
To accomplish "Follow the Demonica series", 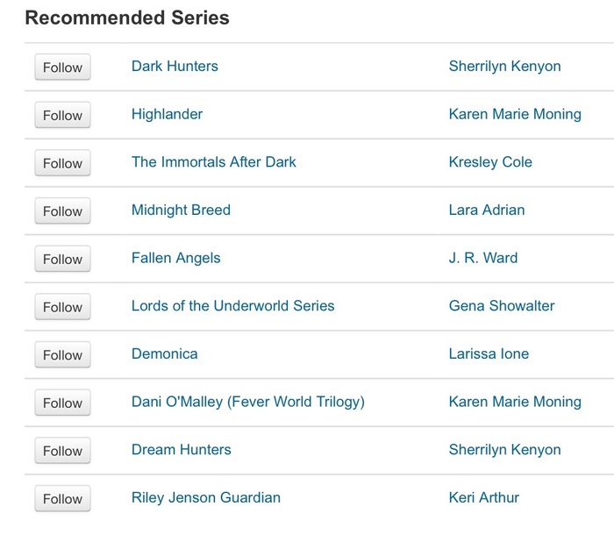I will click(x=62, y=355).
